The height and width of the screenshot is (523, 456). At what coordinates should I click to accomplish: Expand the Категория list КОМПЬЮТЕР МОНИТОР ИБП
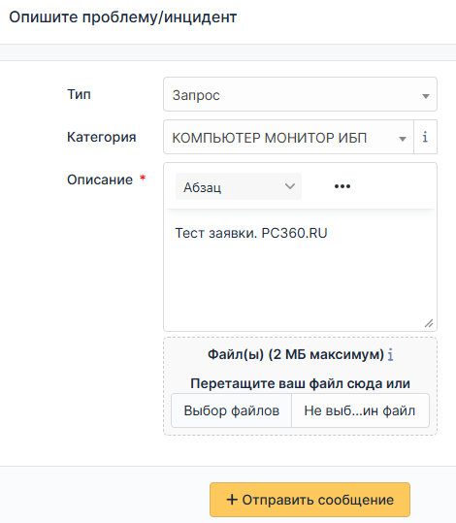[x=288, y=137]
